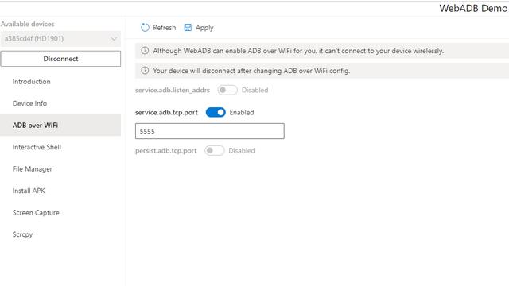Click the info icon beside WebADB WiFi notice

[145, 51]
